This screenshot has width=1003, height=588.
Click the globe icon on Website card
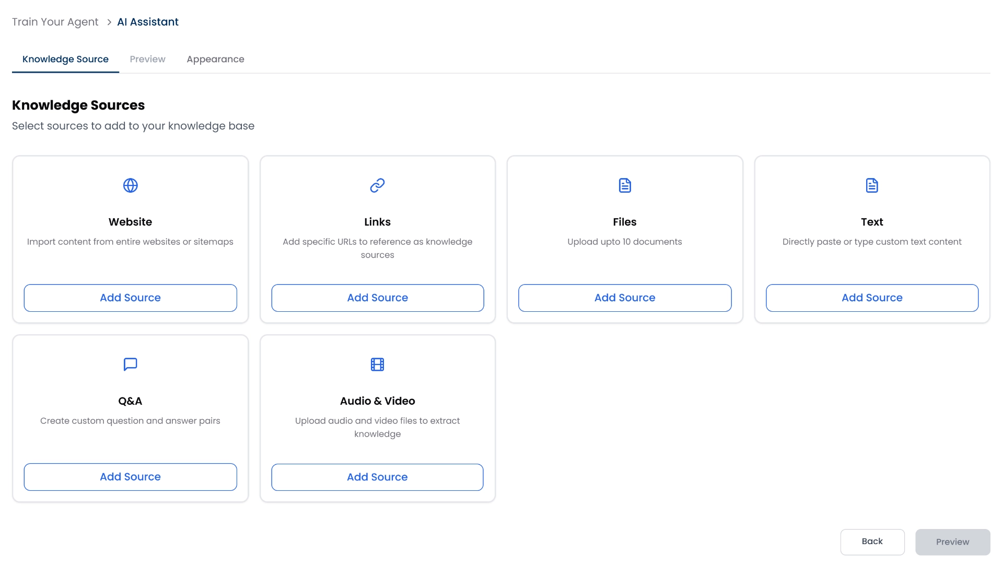click(x=130, y=185)
